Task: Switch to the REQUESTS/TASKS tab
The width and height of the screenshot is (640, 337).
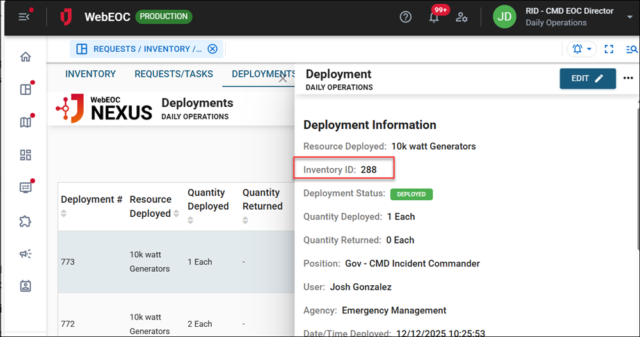Action: tap(173, 74)
